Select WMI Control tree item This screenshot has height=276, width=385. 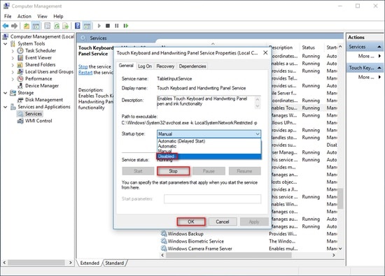(38, 121)
